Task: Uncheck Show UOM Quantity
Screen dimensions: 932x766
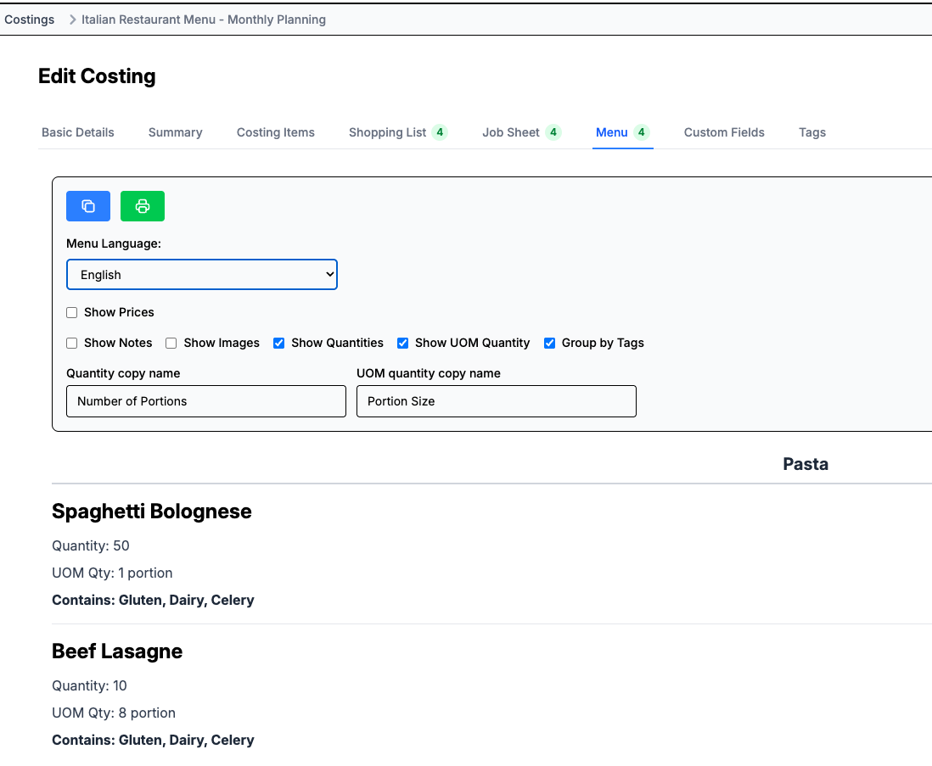Action: tap(402, 343)
